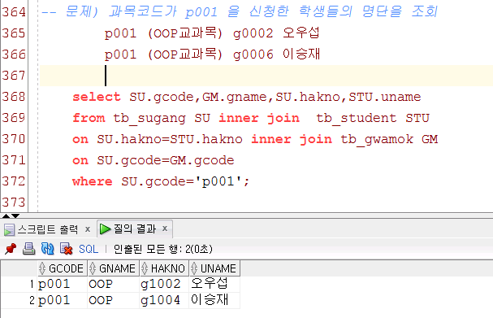Sort by HAKNO column header
Screen dimensions: 493x318
click(164, 268)
